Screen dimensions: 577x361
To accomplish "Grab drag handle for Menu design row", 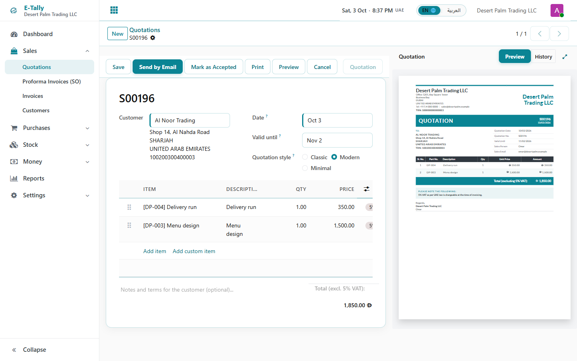I will 129,225.
